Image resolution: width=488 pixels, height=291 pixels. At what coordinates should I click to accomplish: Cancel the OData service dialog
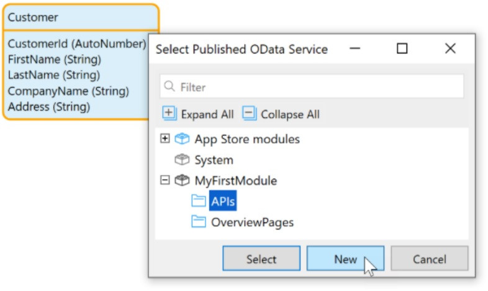tap(430, 259)
